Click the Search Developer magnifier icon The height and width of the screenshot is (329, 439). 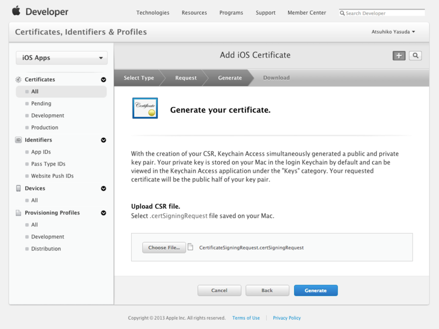[x=342, y=13]
